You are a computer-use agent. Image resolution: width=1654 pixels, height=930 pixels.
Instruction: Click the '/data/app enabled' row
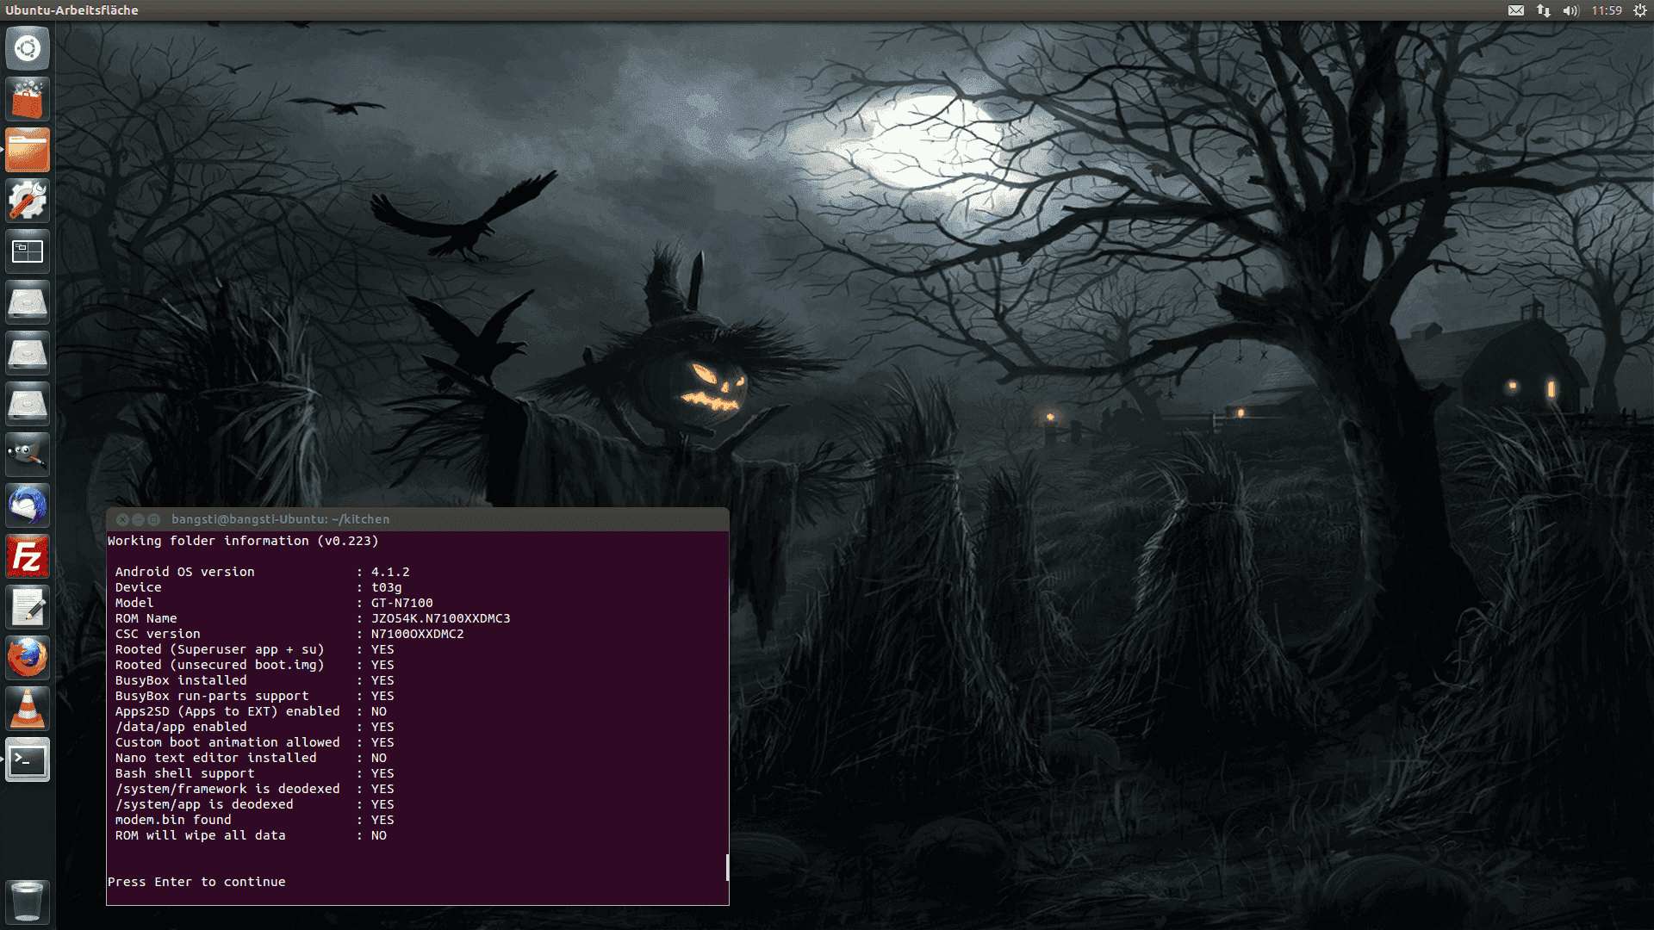coord(254,727)
